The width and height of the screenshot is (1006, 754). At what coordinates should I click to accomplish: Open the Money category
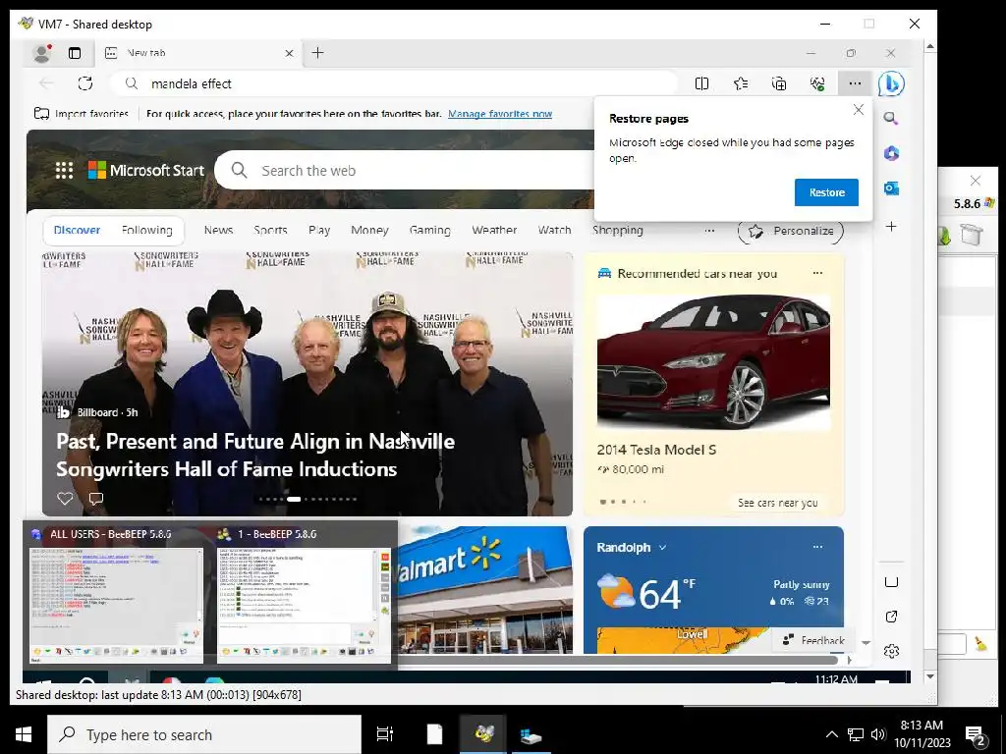[x=369, y=230]
